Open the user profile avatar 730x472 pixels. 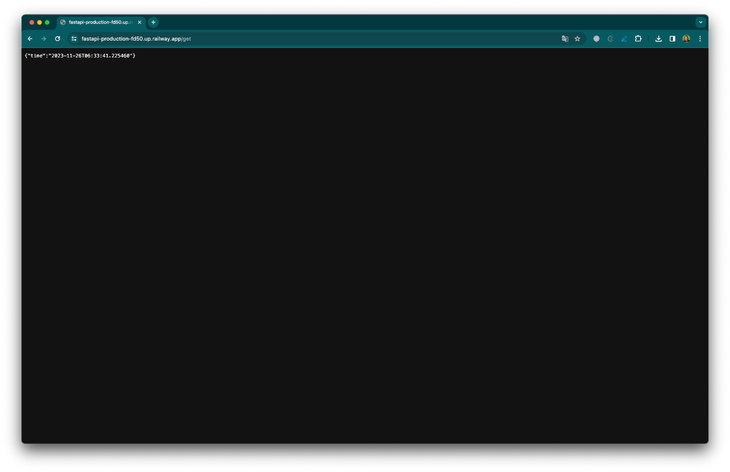pyautogui.click(x=686, y=39)
